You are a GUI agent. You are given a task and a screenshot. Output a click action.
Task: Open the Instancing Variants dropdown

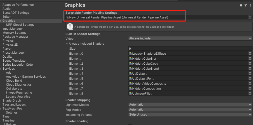pos(190,115)
